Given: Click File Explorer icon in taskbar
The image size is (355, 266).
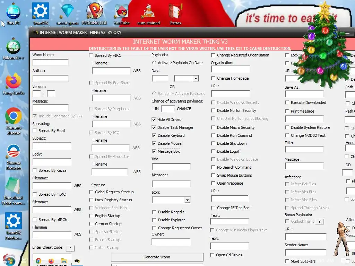Looking at the screenshot, I should coord(64,261).
